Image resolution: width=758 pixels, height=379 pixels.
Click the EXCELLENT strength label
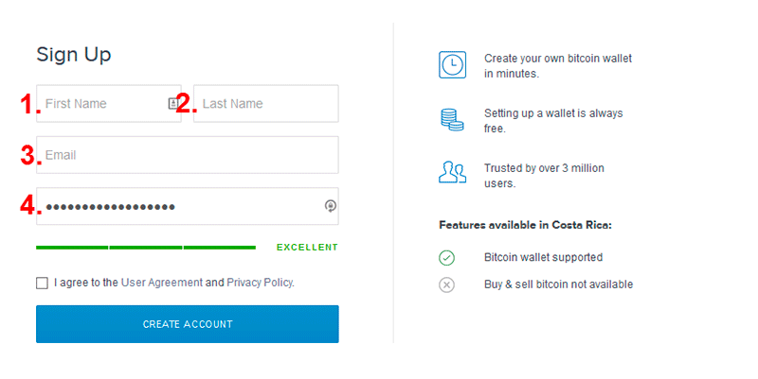coord(307,248)
